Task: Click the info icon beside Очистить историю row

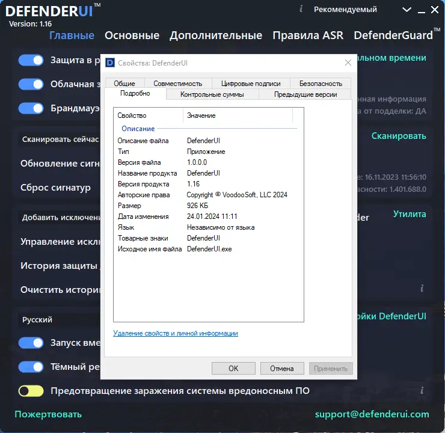Action: [x=422, y=288]
